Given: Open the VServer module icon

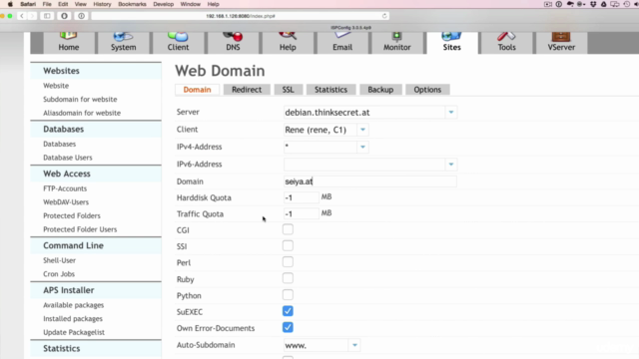Looking at the screenshot, I should coord(561,42).
